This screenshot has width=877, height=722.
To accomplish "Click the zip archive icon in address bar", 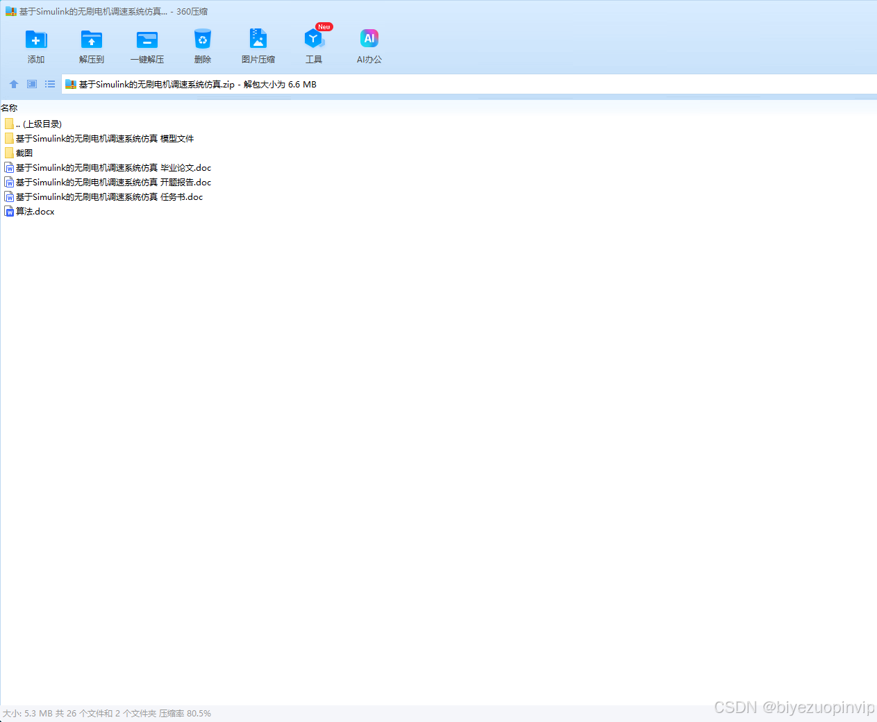I will point(70,84).
